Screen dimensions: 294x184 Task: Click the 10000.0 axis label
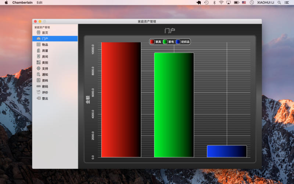pyautogui.click(x=93, y=49)
